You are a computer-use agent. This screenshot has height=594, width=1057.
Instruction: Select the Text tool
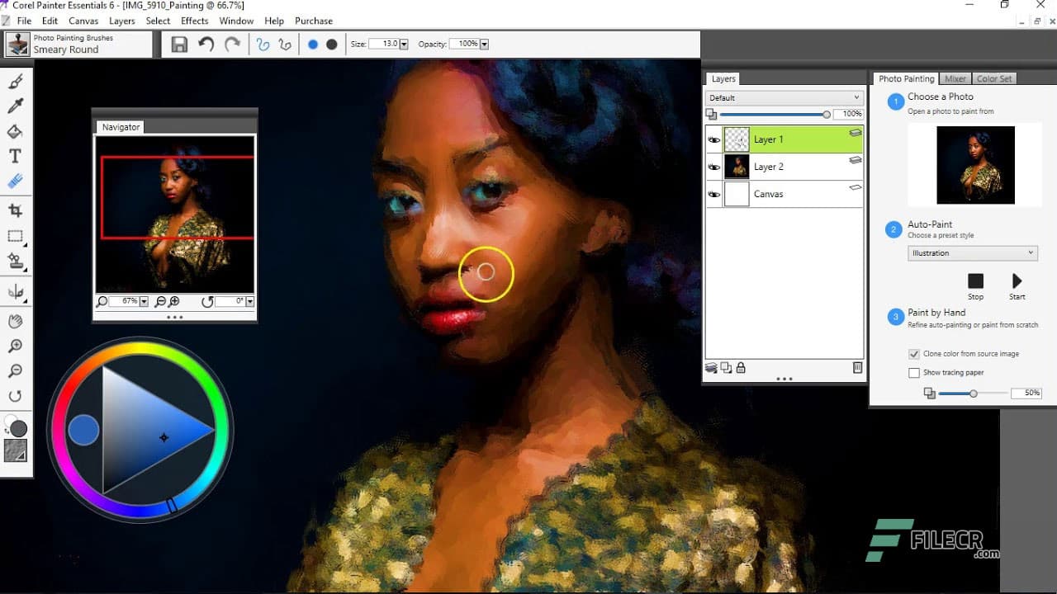(x=16, y=156)
